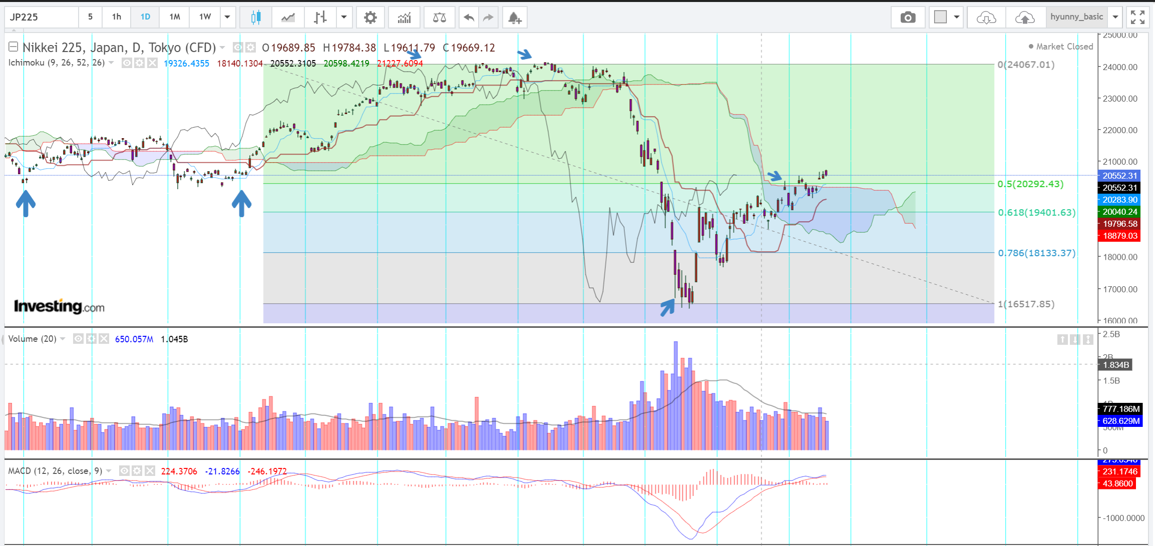Screen dimensions: 1155x546
Task: Expand the bar style dropdown arrow
Action: 344,18
